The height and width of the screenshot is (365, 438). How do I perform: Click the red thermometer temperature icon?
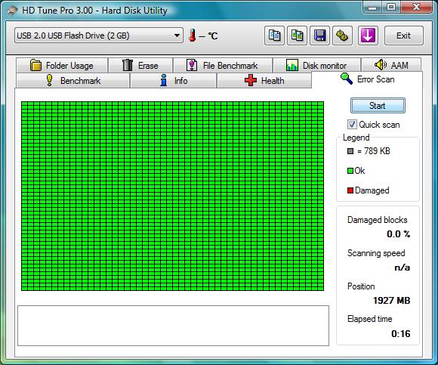(192, 36)
